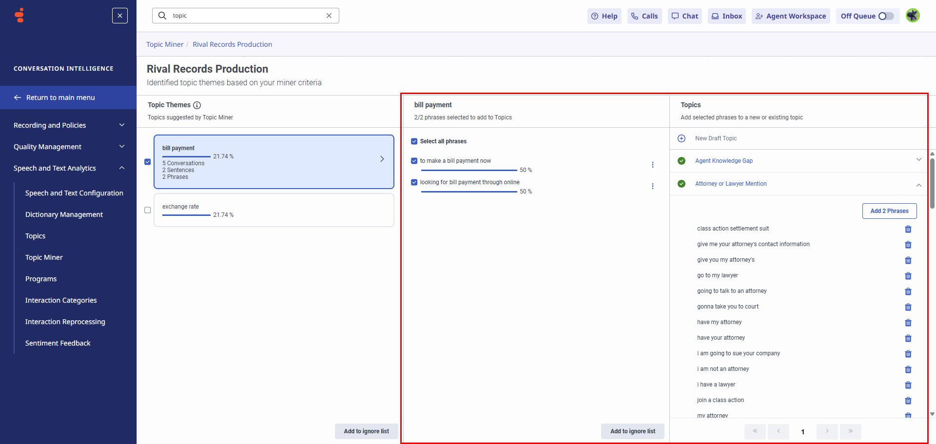936x444 pixels.
Task: Click the plus icon for New Draft Topic
Action: tap(682, 138)
